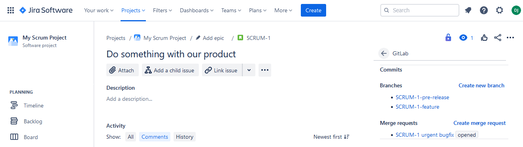Viewport: 523px width, 147px height.
Task: Show All activity filter
Action: tap(130, 137)
